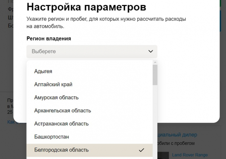
Task: Click the Регион владения field label
Action: click(x=49, y=38)
